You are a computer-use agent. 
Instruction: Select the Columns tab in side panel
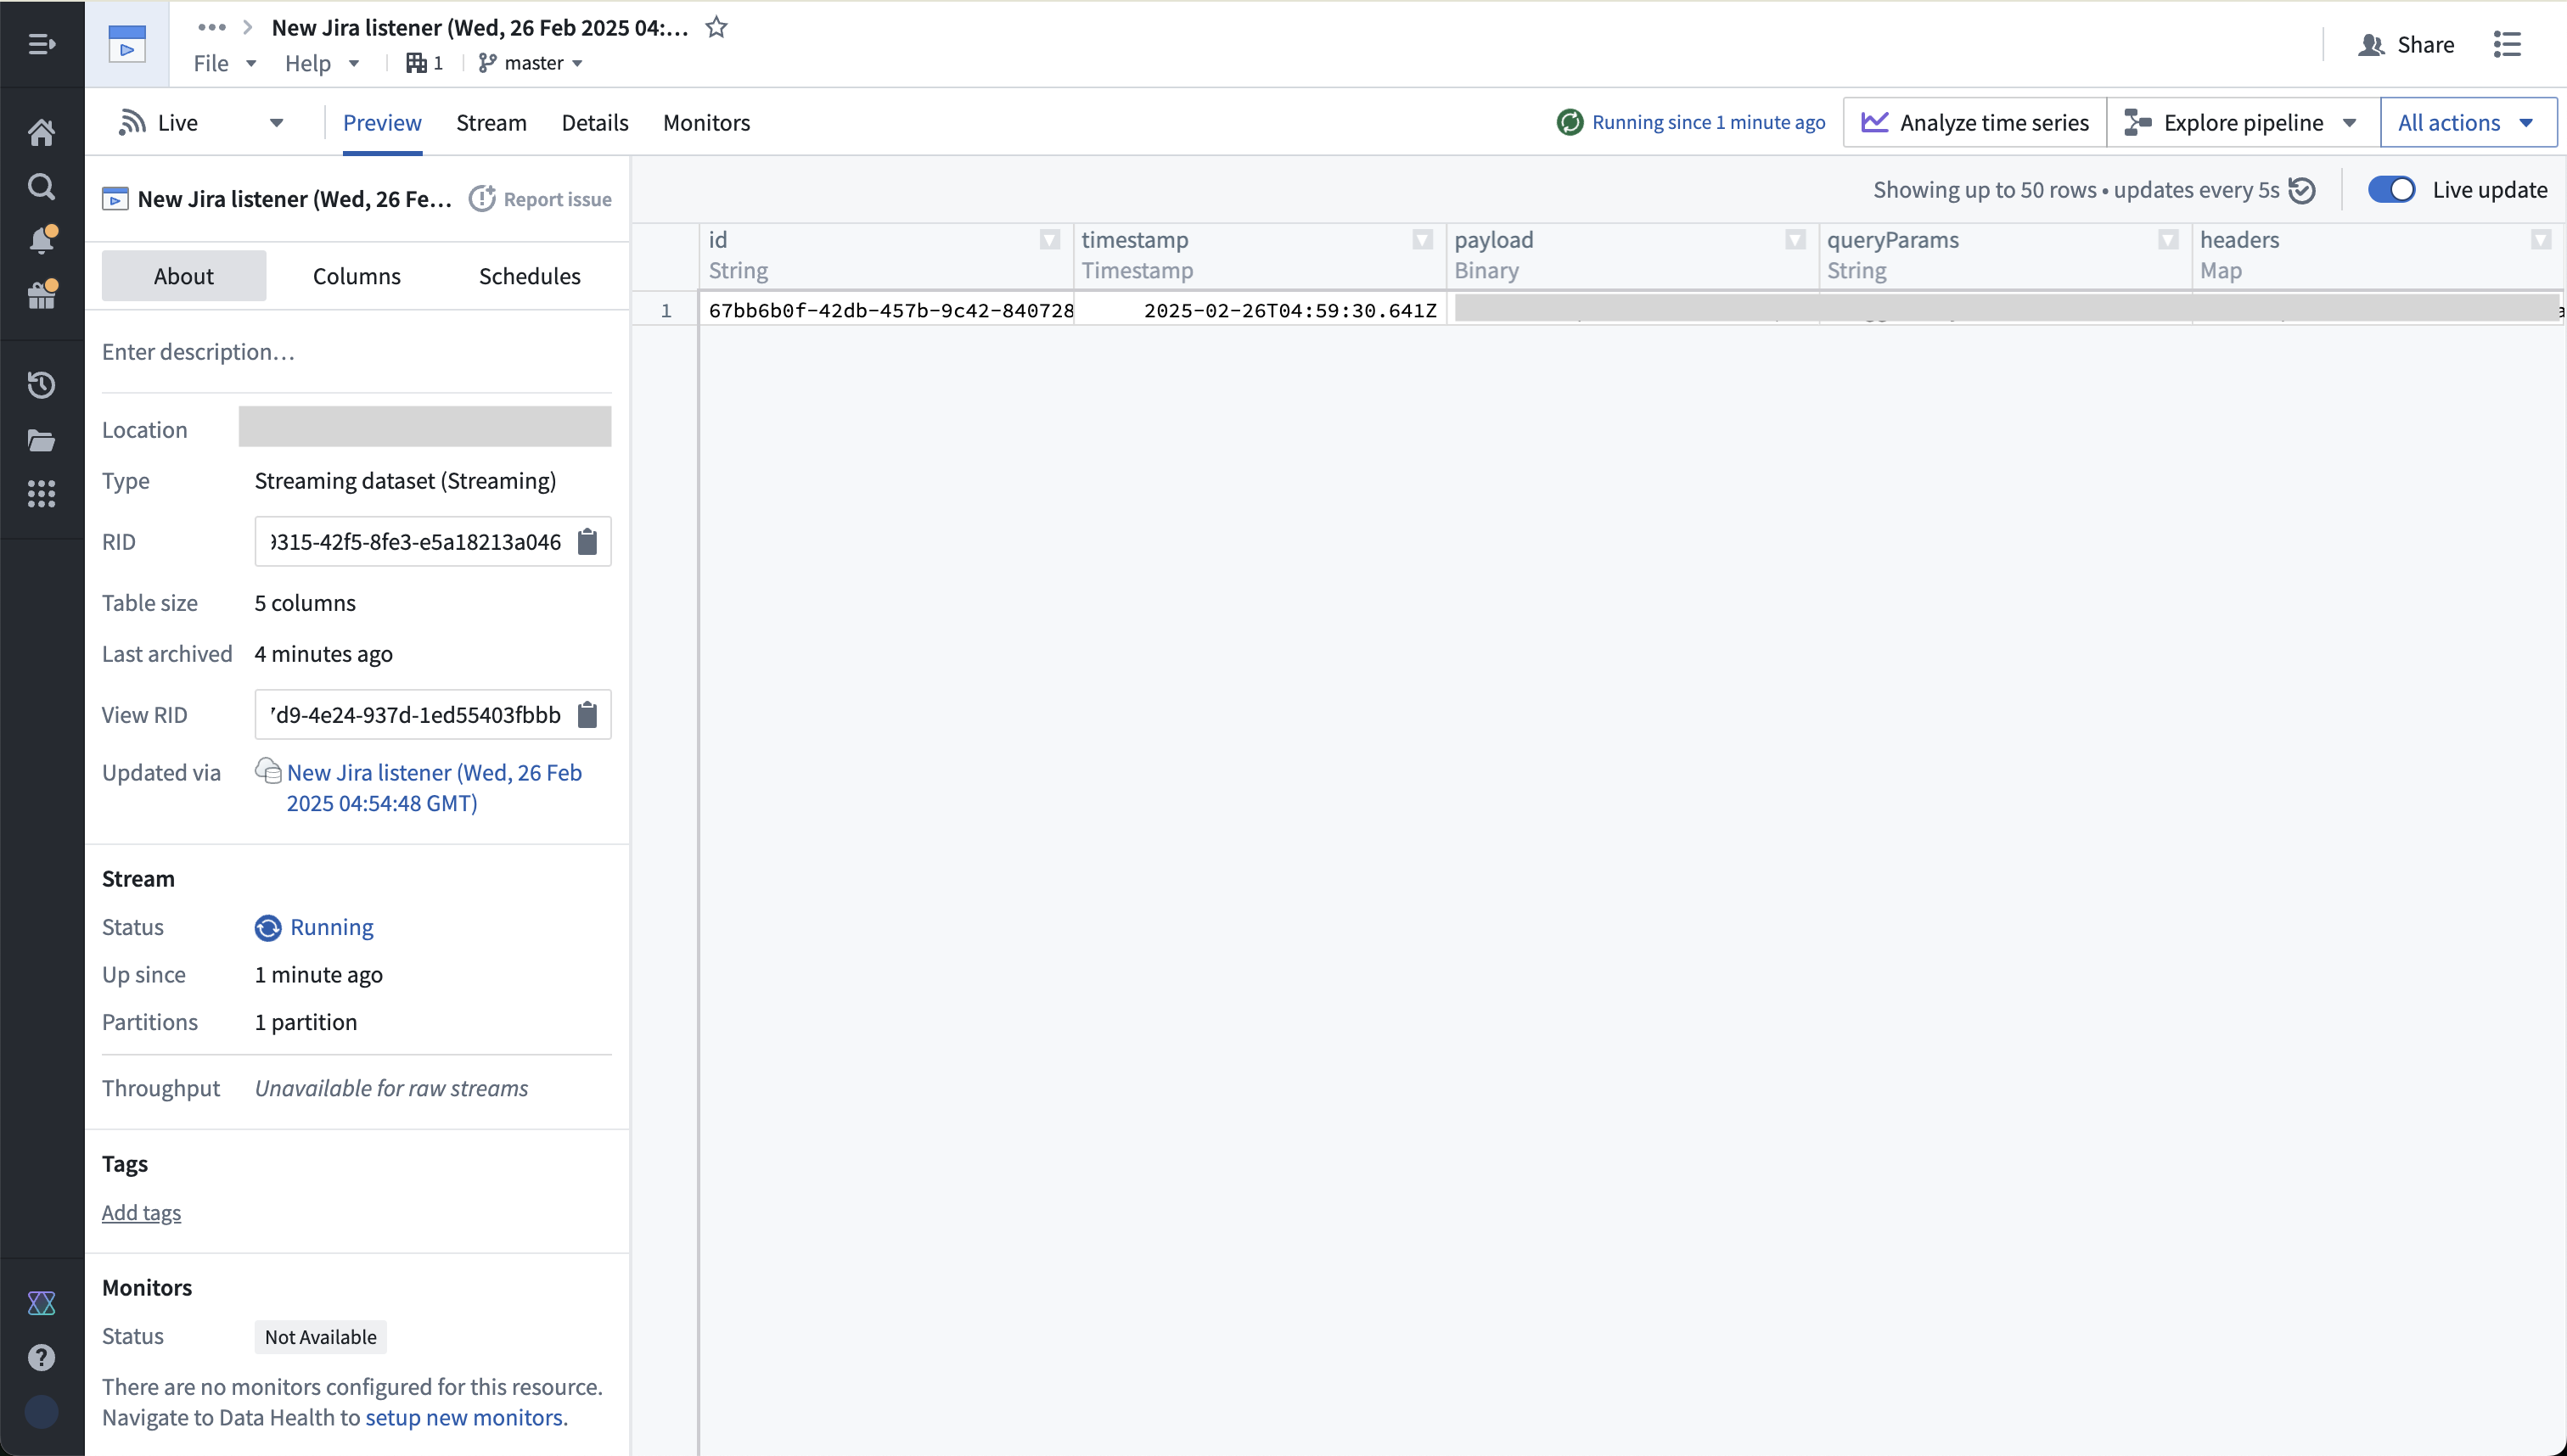coord(357,276)
